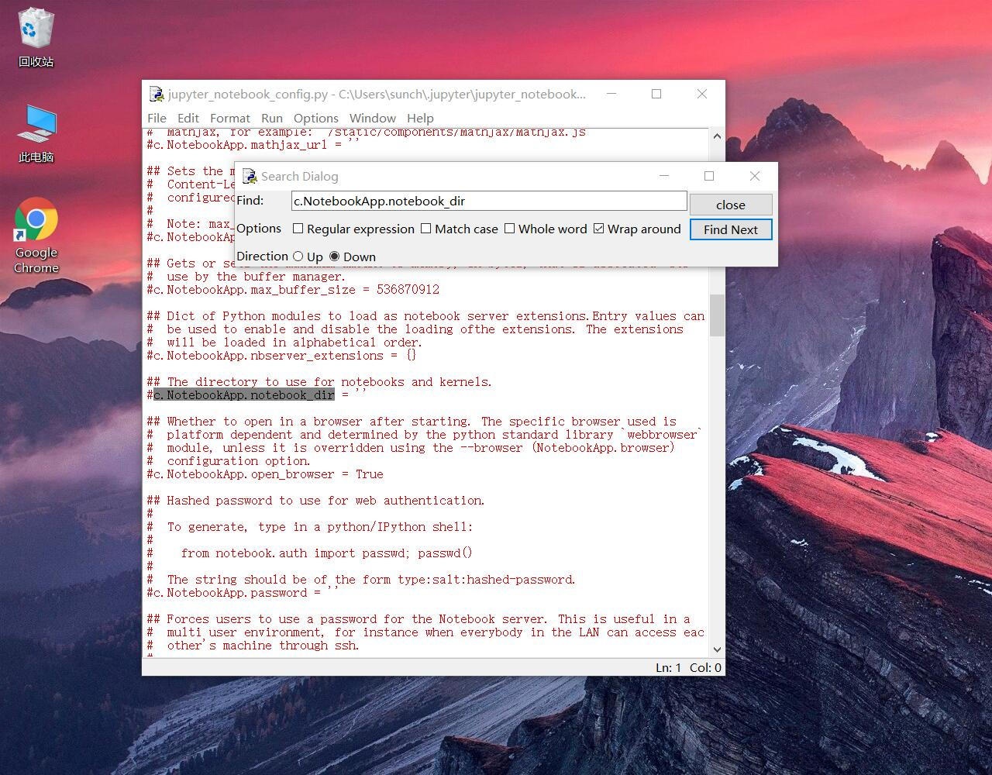Click the IDLE Python icon in editor title bar
Viewport: 992px width, 775px height.
(157, 94)
